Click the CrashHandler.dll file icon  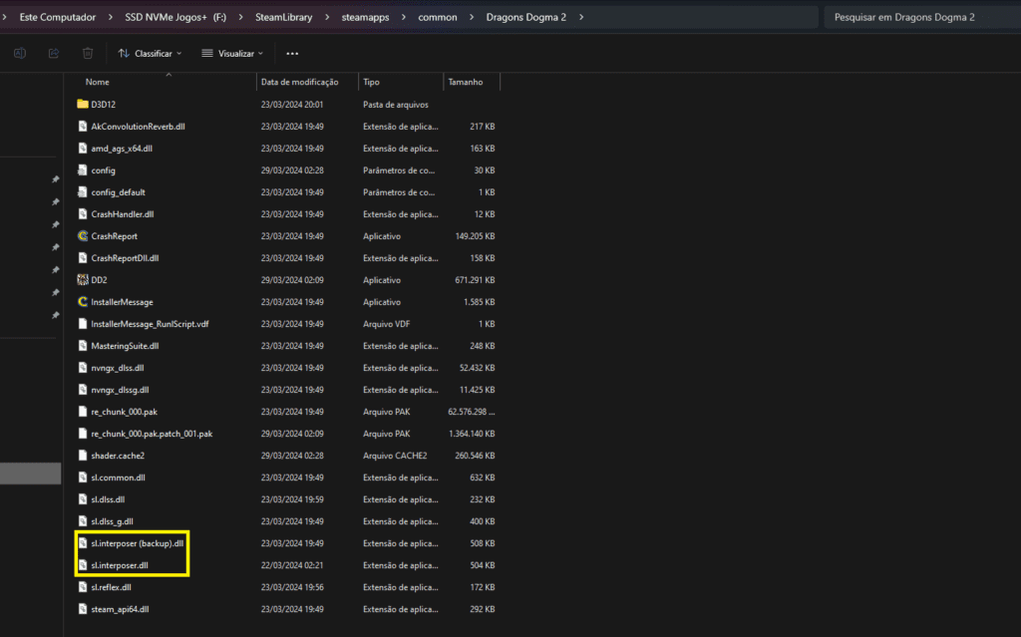coord(83,214)
